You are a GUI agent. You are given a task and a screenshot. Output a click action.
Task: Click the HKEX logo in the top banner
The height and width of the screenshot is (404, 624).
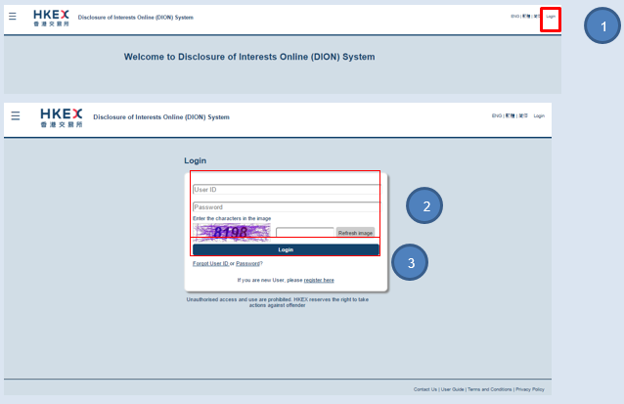51,18
